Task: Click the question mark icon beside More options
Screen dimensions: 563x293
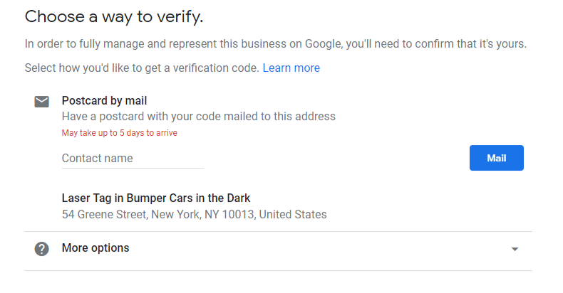Action: (x=41, y=249)
